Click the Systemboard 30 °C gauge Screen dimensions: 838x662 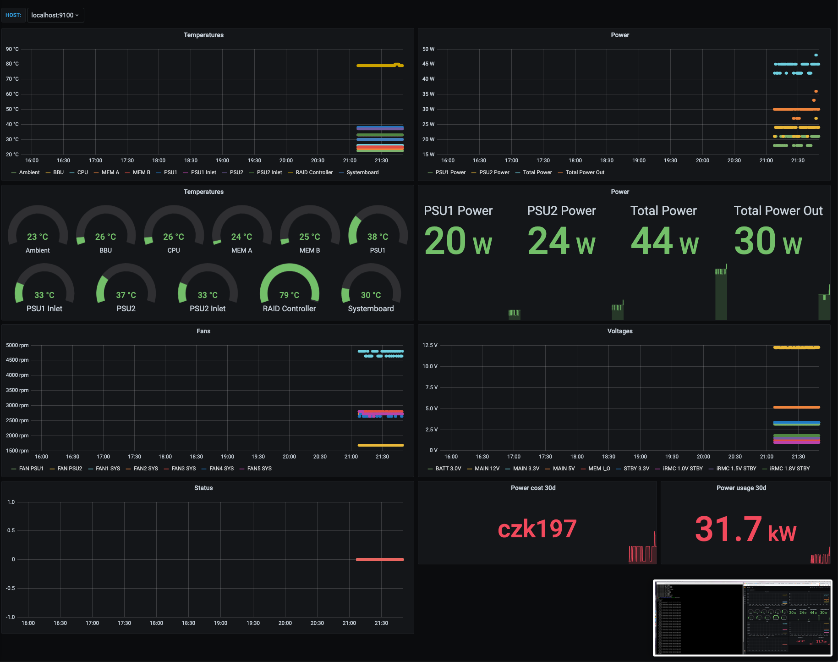[371, 288]
